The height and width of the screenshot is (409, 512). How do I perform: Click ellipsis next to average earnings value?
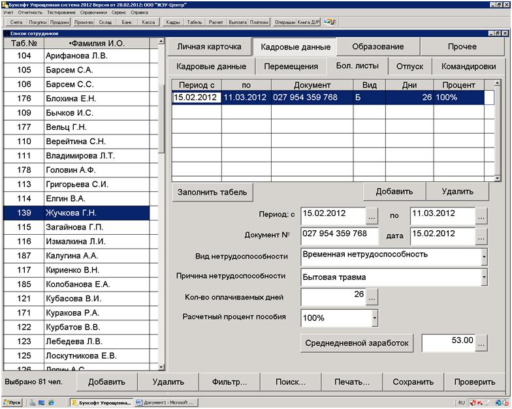click(x=481, y=342)
